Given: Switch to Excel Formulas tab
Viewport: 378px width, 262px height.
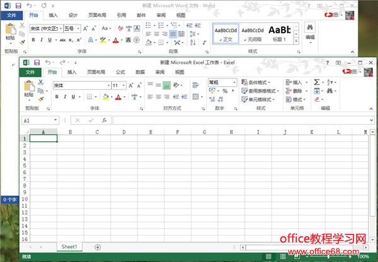Looking at the screenshot, I should pos(120,72).
